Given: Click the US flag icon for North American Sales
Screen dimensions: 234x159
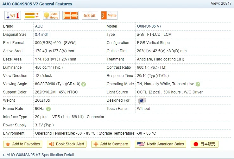Looking at the screenshot, I should [141, 144].
